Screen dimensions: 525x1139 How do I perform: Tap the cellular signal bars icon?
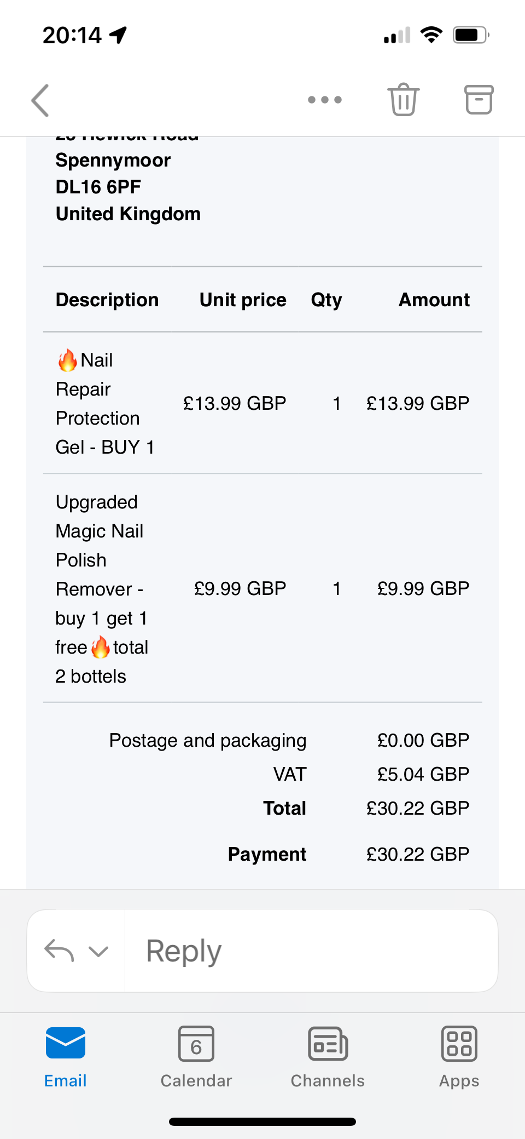coord(397,36)
